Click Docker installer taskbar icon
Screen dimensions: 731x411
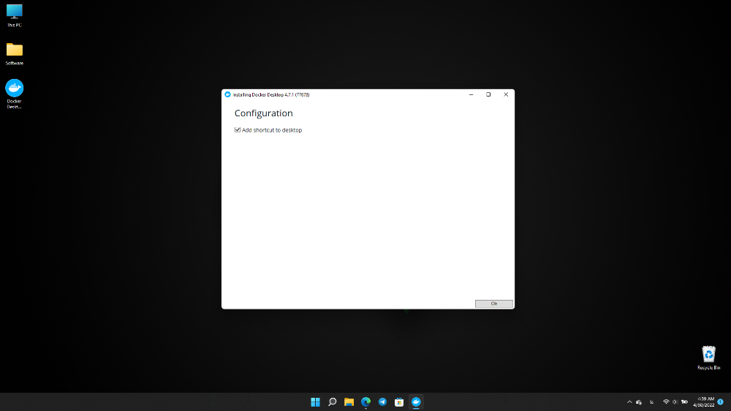[416, 402]
